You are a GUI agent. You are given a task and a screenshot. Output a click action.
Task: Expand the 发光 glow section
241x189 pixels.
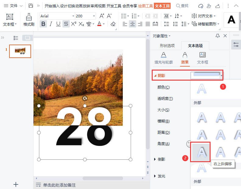pyautogui.click(x=155, y=176)
